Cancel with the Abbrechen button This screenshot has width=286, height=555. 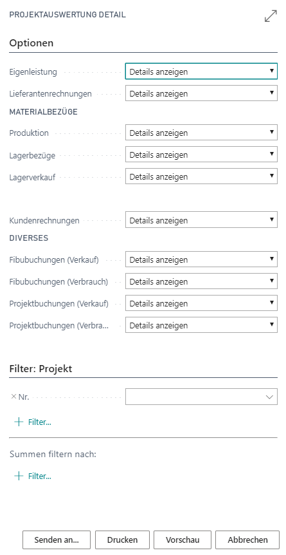248,540
